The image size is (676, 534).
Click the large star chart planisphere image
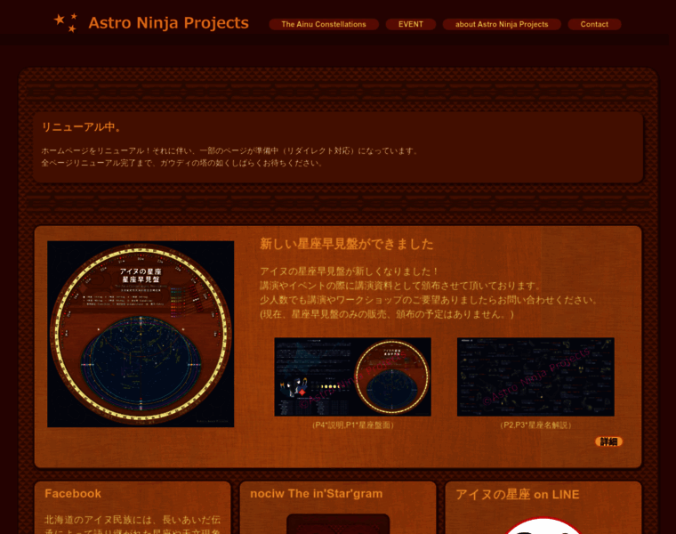click(x=141, y=335)
